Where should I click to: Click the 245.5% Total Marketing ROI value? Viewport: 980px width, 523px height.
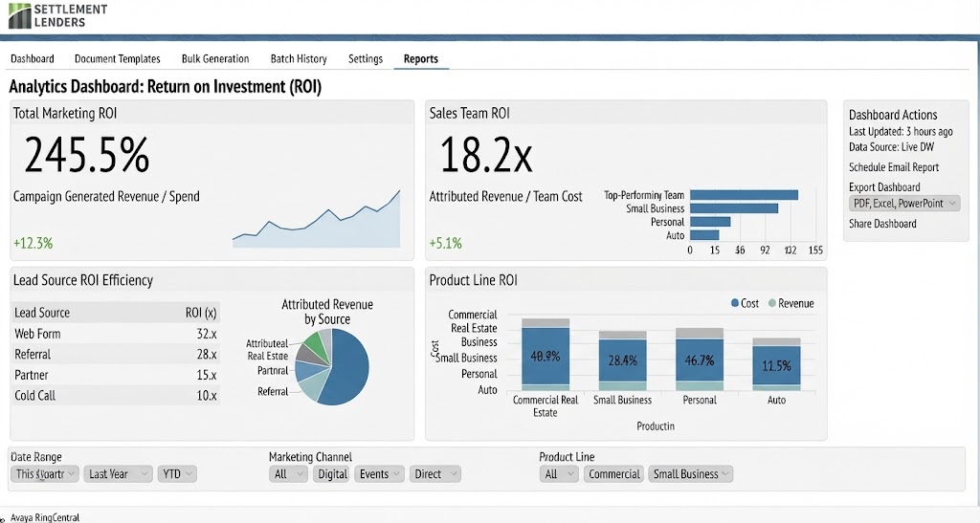coord(87,154)
